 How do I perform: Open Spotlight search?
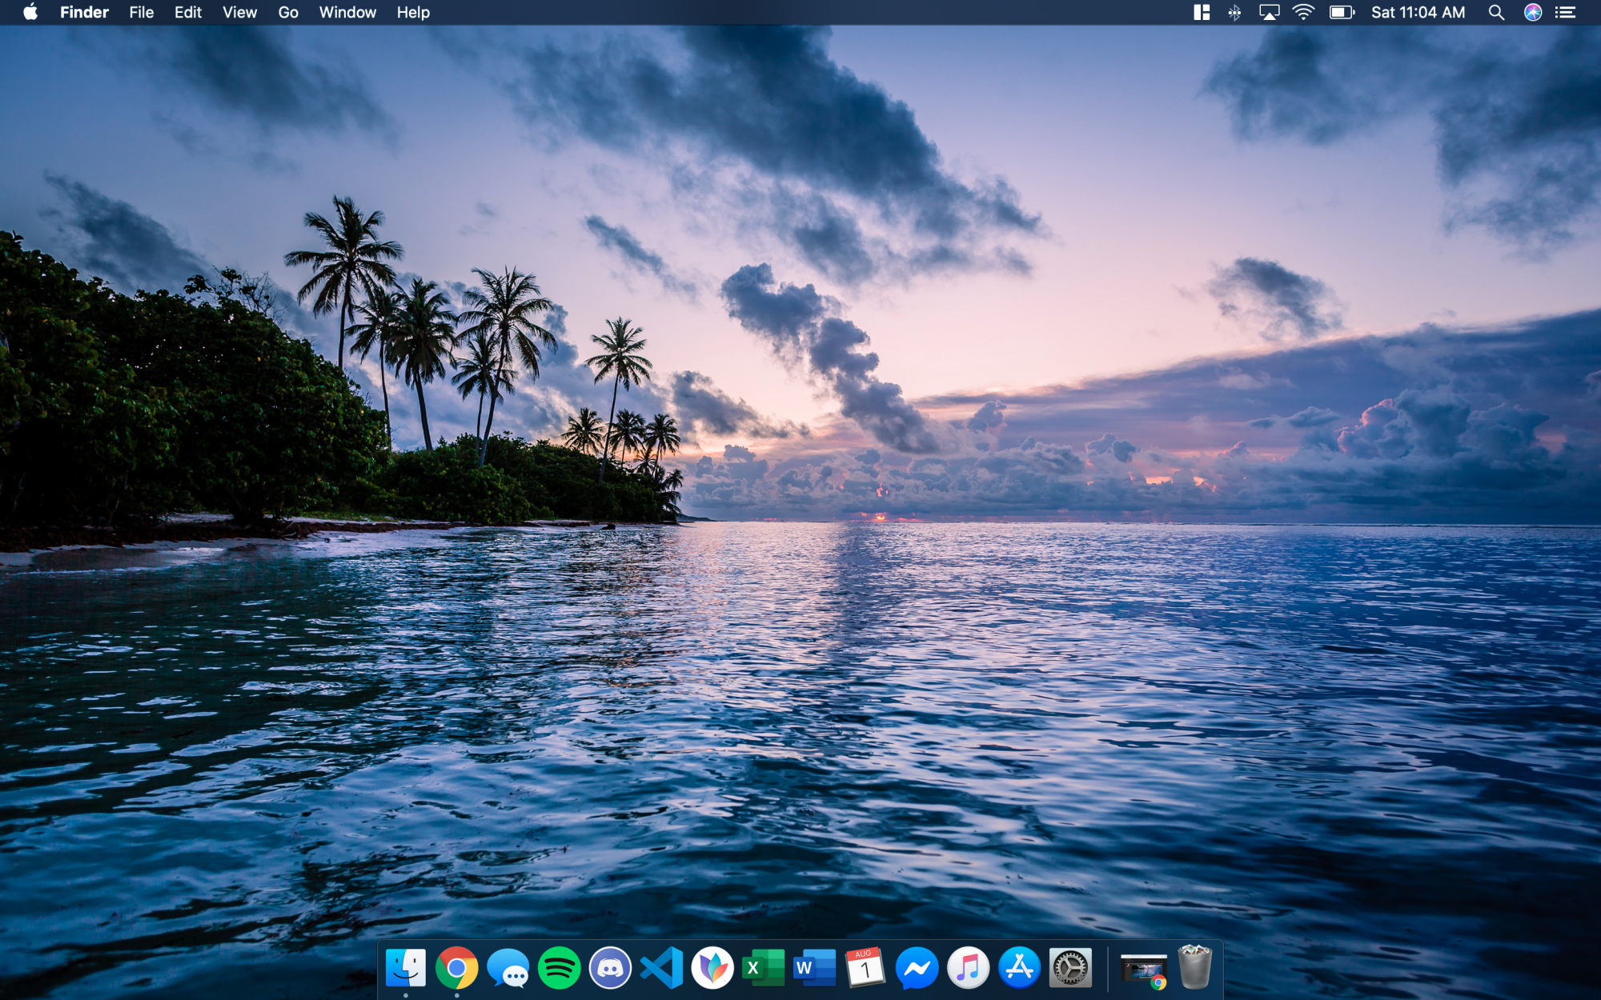(1496, 12)
